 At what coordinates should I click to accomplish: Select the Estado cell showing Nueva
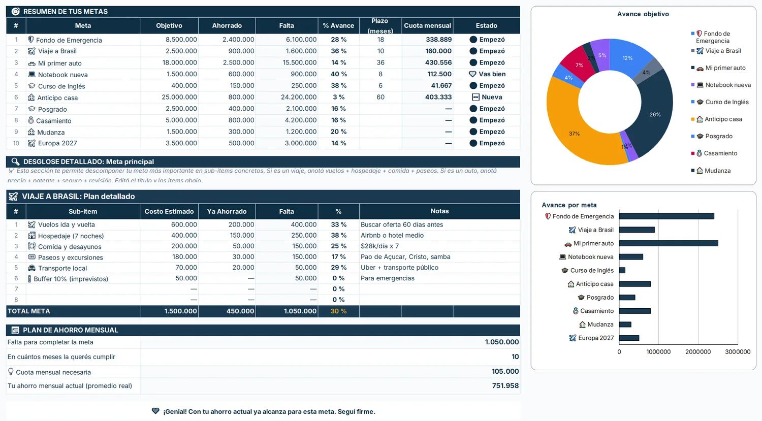pyautogui.click(x=486, y=97)
